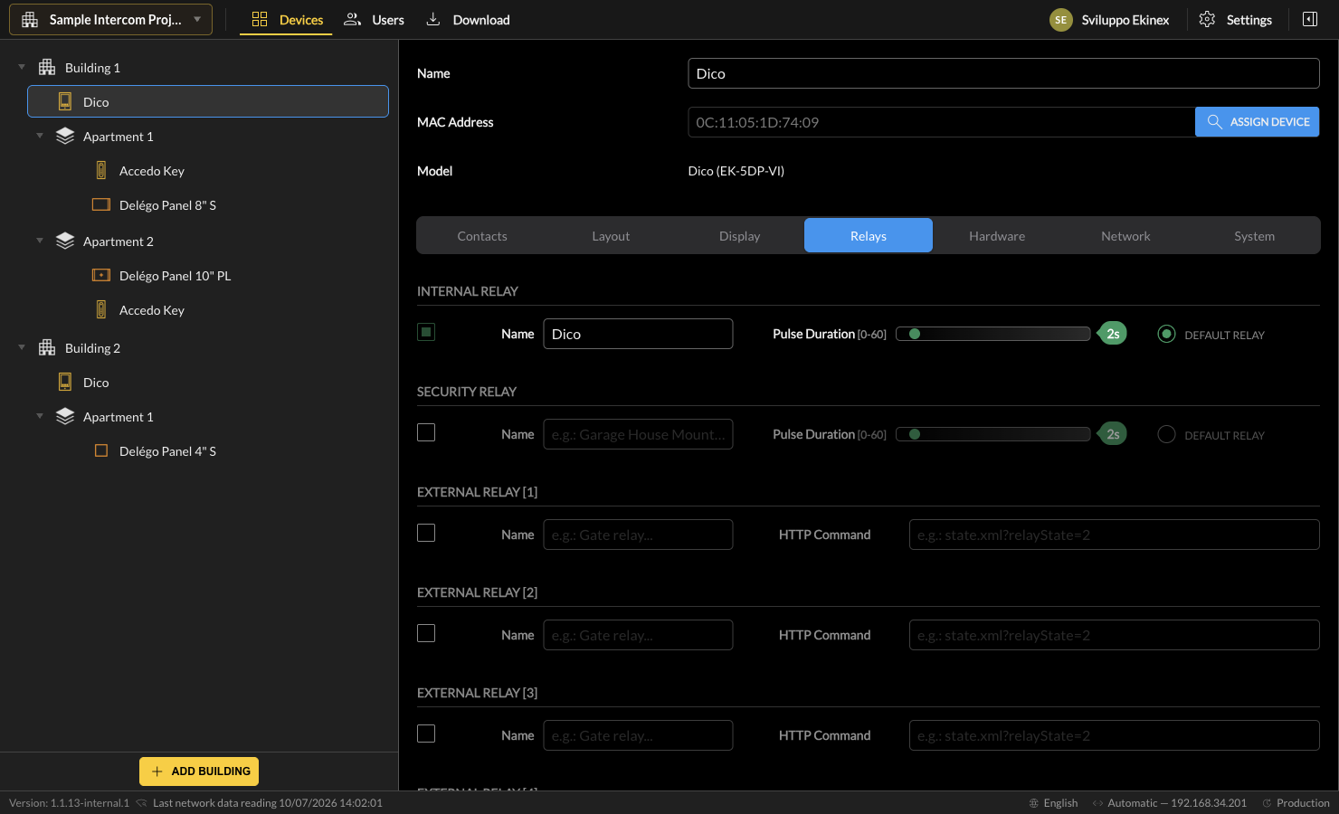Enable the Security Relay checkbox
The height and width of the screenshot is (814, 1339).
(x=426, y=433)
